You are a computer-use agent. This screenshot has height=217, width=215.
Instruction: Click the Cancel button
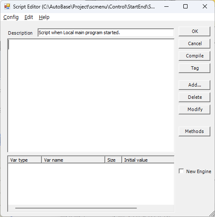[194, 43]
